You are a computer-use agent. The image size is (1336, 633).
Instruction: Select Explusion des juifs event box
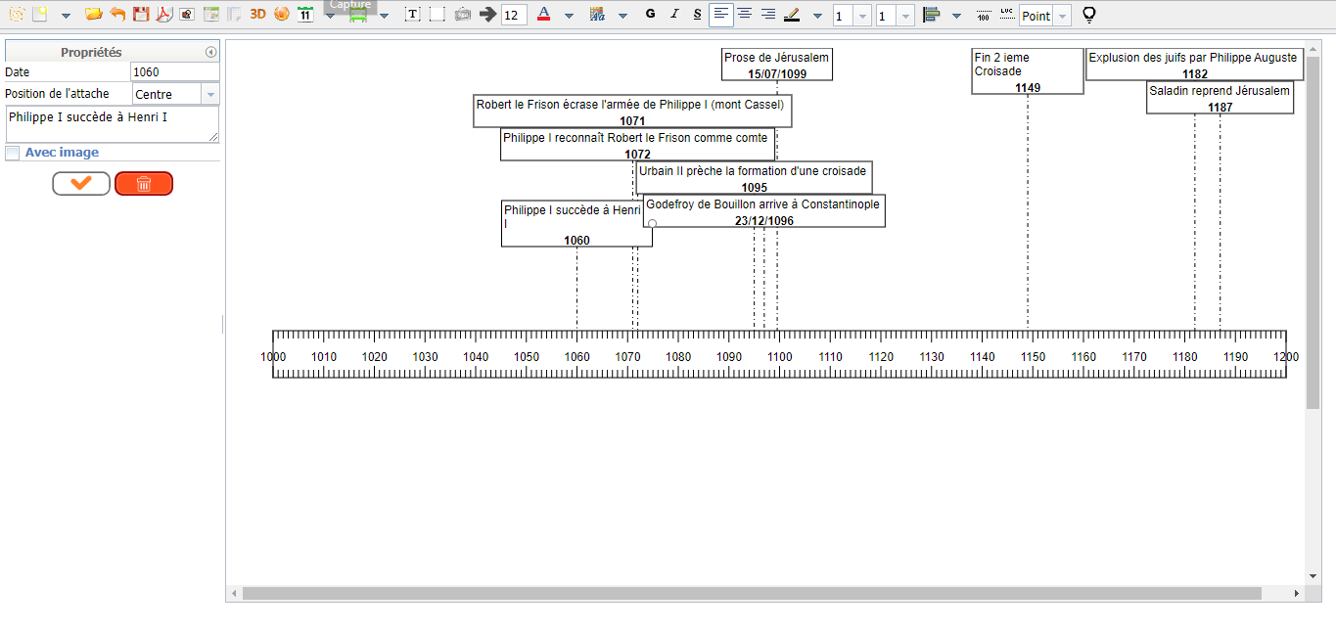pyautogui.click(x=1195, y=64)
